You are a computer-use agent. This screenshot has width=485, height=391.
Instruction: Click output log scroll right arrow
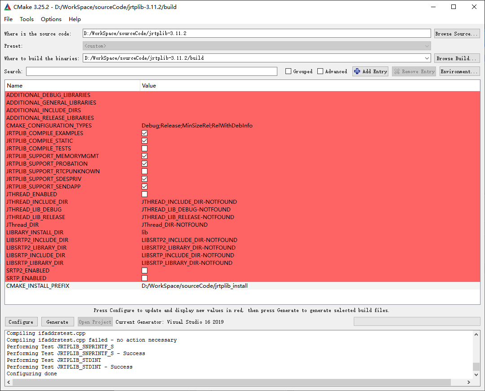pos(469,382)
